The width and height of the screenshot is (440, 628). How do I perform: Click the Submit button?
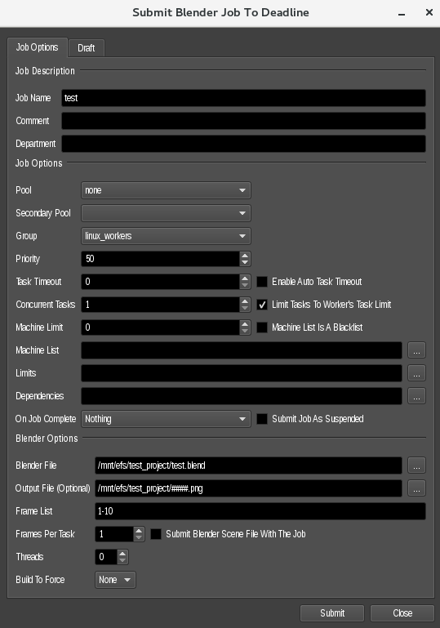click(332, 612)
